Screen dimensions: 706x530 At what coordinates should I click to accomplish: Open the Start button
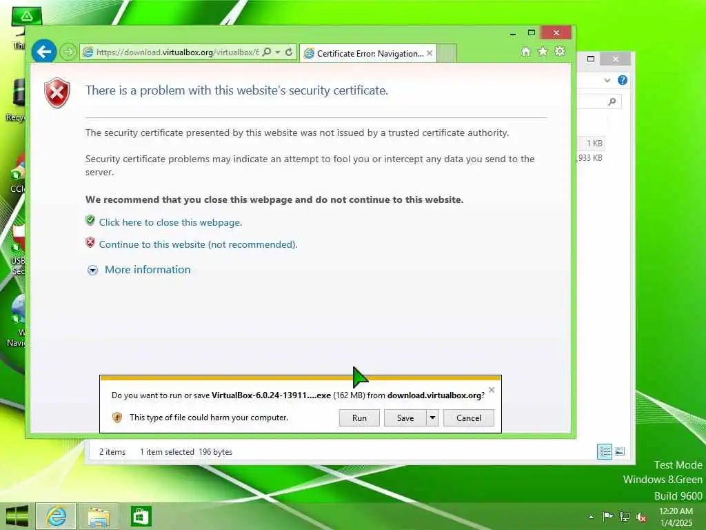point(17,516)
